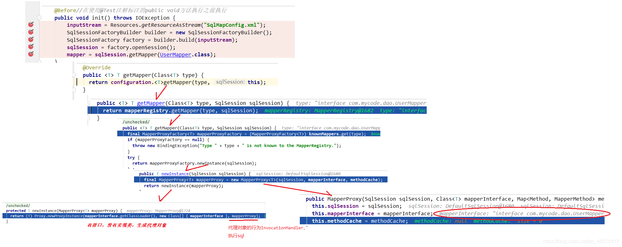Click mapperProxy: MapperProxy@1724 debug hint
Viewport: 622px width, 247px height.
click(x=158, y=211)
